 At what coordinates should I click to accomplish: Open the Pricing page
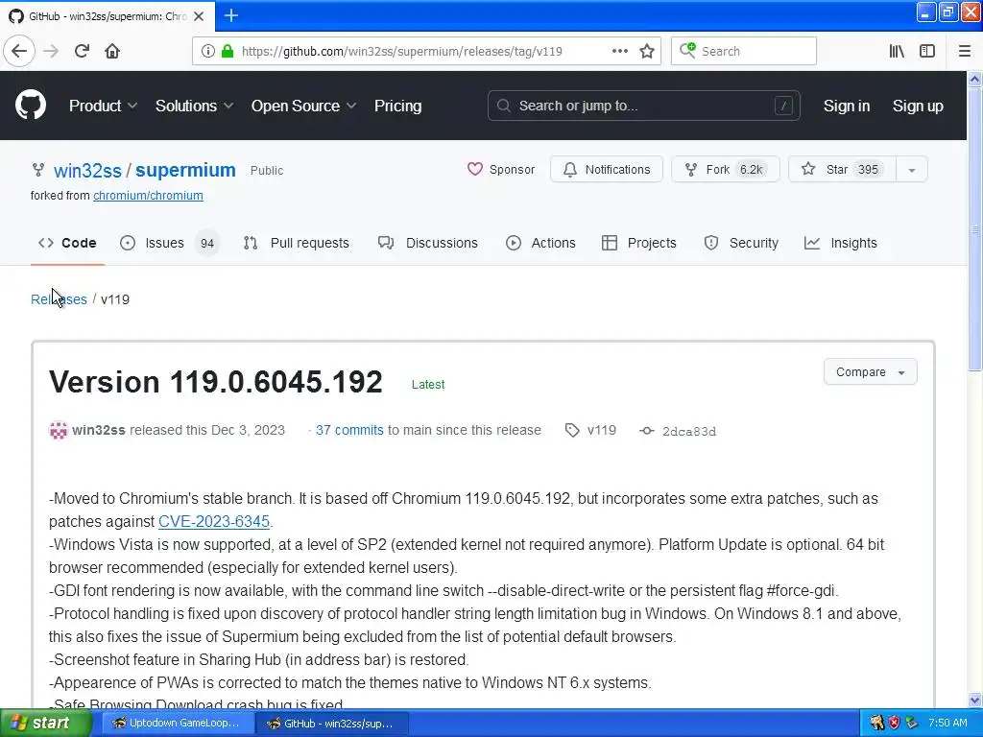coord(397,106)
